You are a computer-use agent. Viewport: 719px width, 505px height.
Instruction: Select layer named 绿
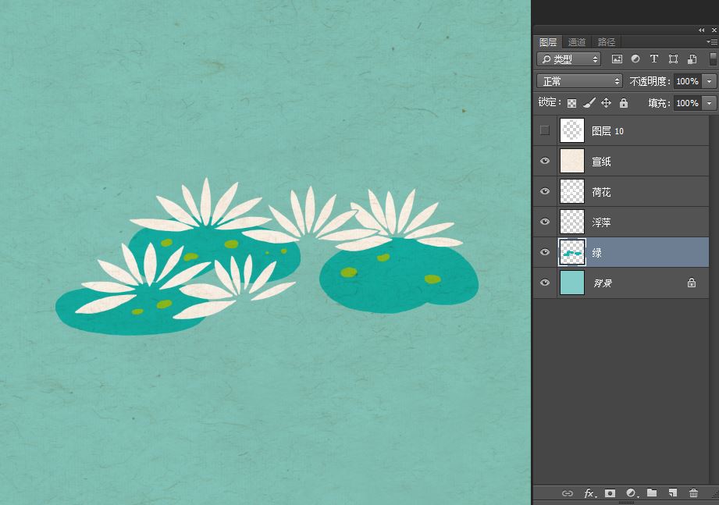tap(596, 253)
